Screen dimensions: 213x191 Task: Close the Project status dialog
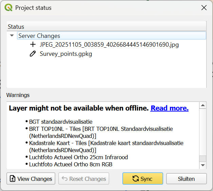204,7
